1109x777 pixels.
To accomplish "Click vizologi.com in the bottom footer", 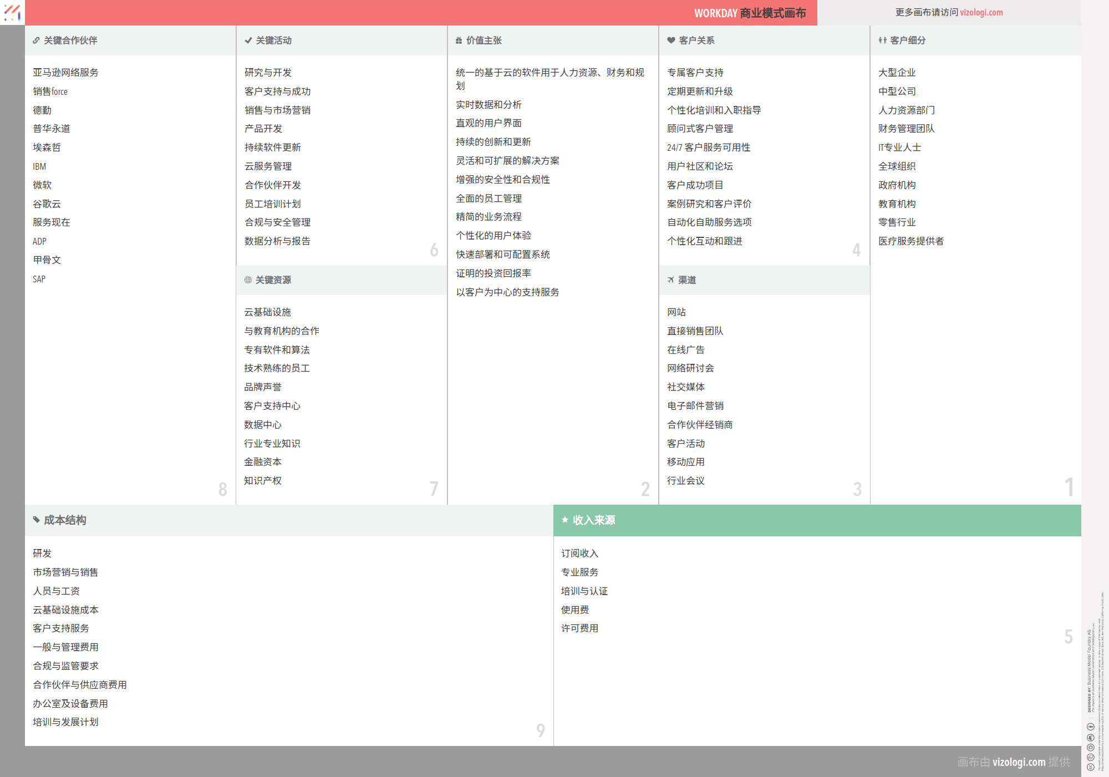I will (1019, 762).
